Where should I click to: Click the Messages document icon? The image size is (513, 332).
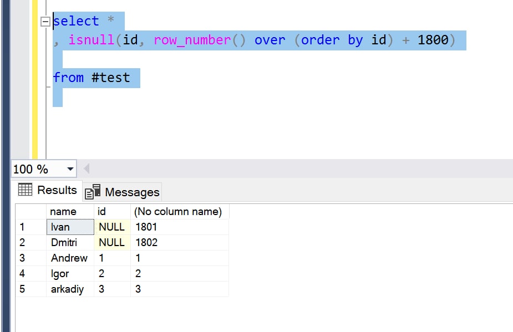coord(93,192)
